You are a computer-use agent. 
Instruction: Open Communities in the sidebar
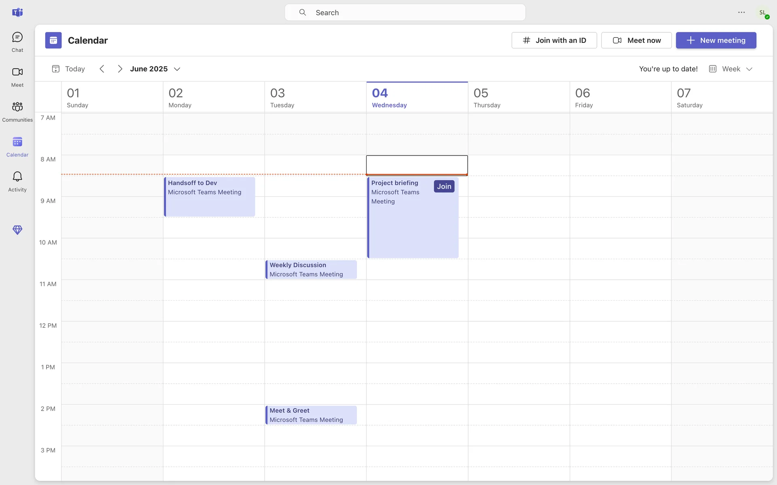(17, 112)
